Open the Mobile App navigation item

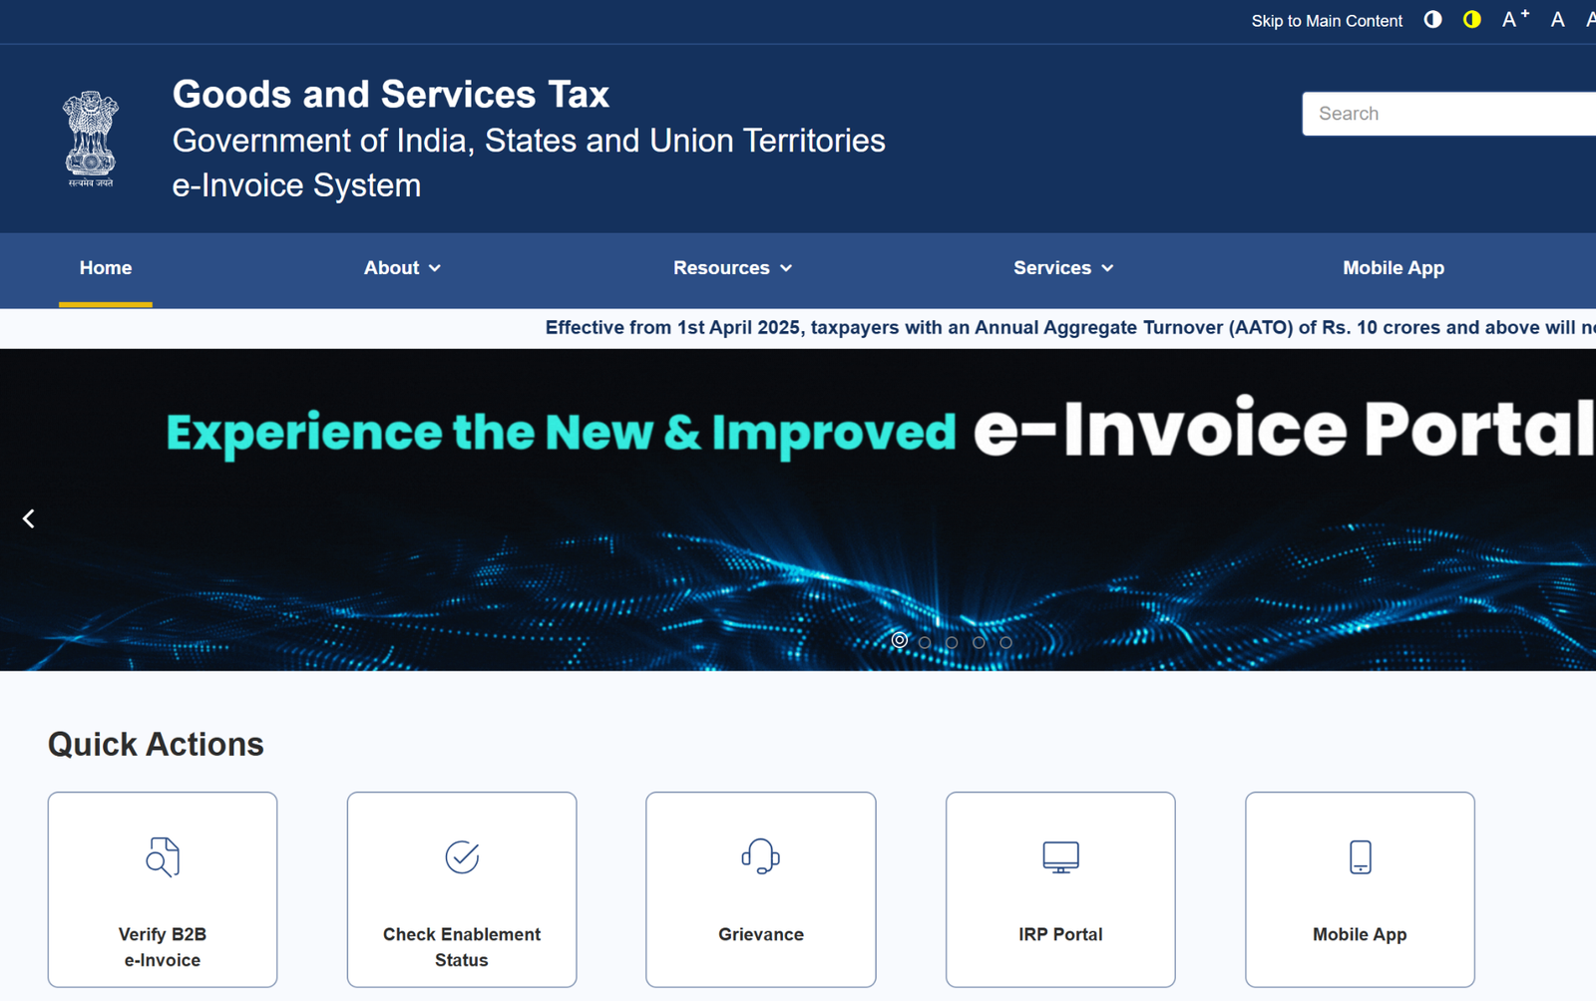[x=1393, y=267]
